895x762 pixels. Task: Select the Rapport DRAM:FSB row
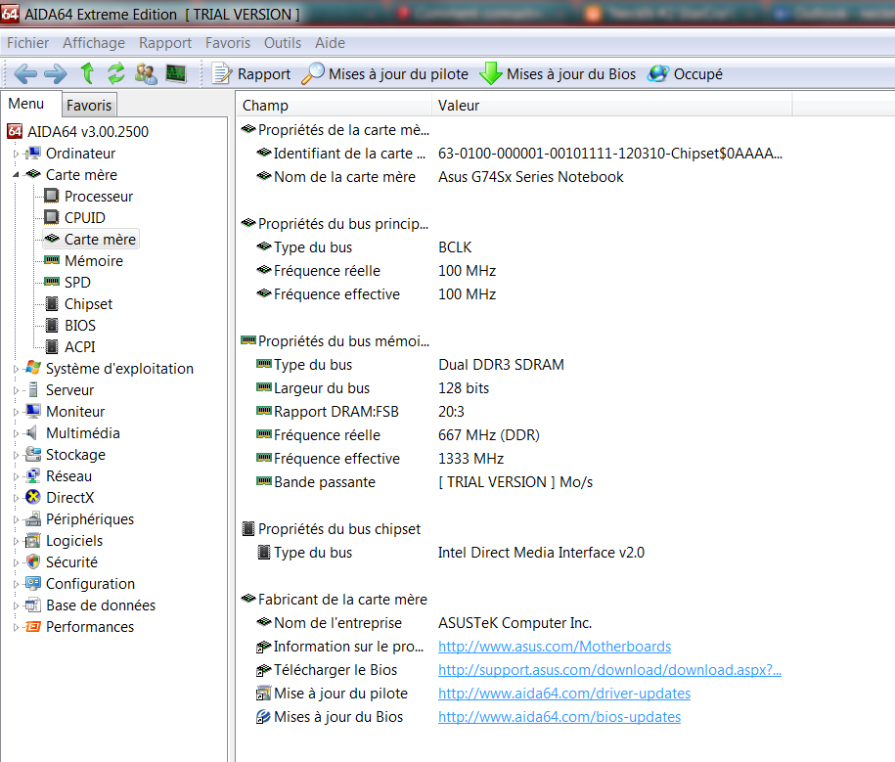(361, 412)
